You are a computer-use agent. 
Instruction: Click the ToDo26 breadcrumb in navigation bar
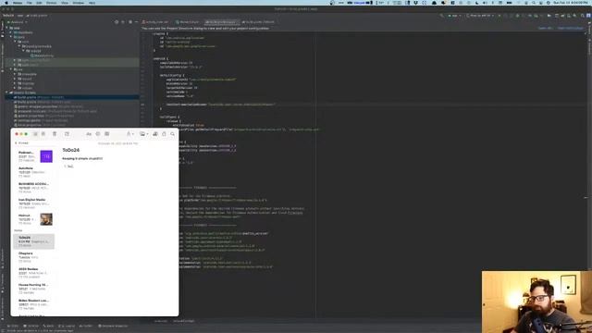(8, 16)
